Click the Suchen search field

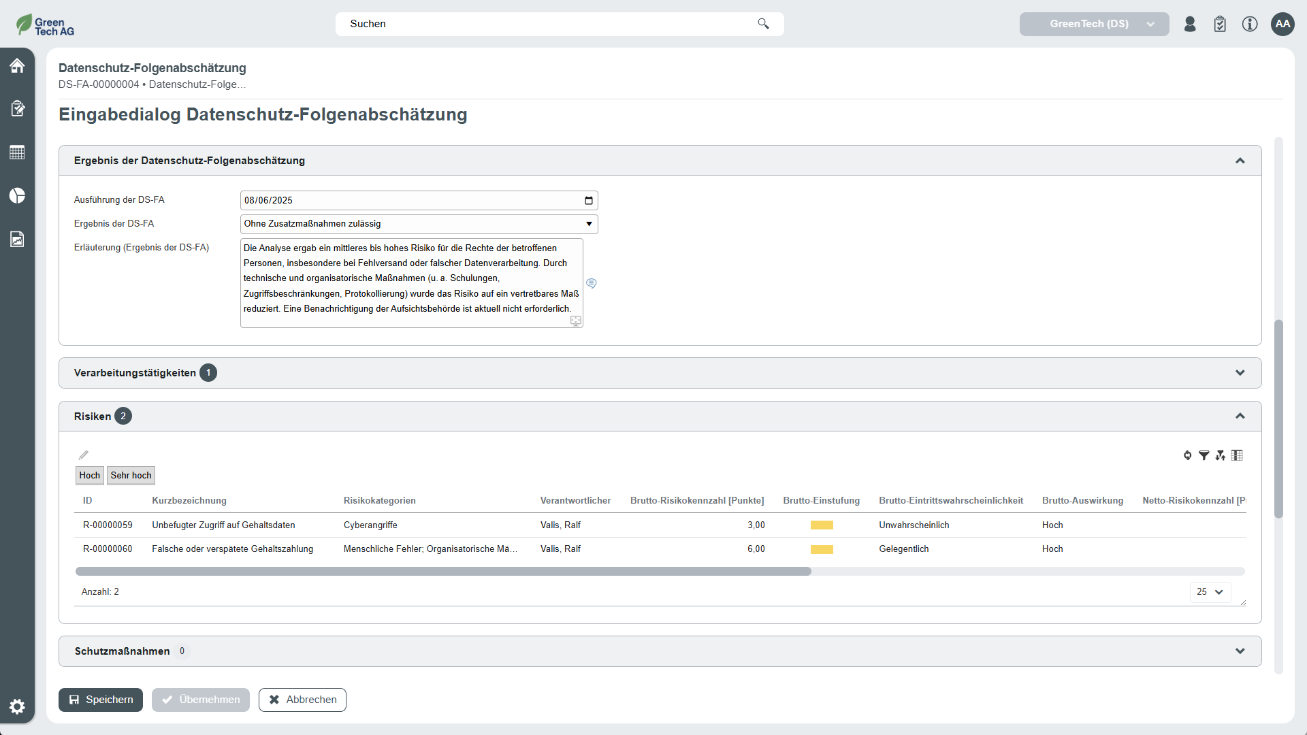coord(551,24)
